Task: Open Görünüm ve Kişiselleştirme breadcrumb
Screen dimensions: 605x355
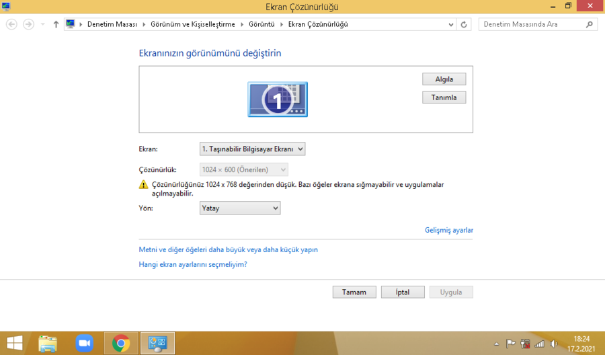Action: 192,24
